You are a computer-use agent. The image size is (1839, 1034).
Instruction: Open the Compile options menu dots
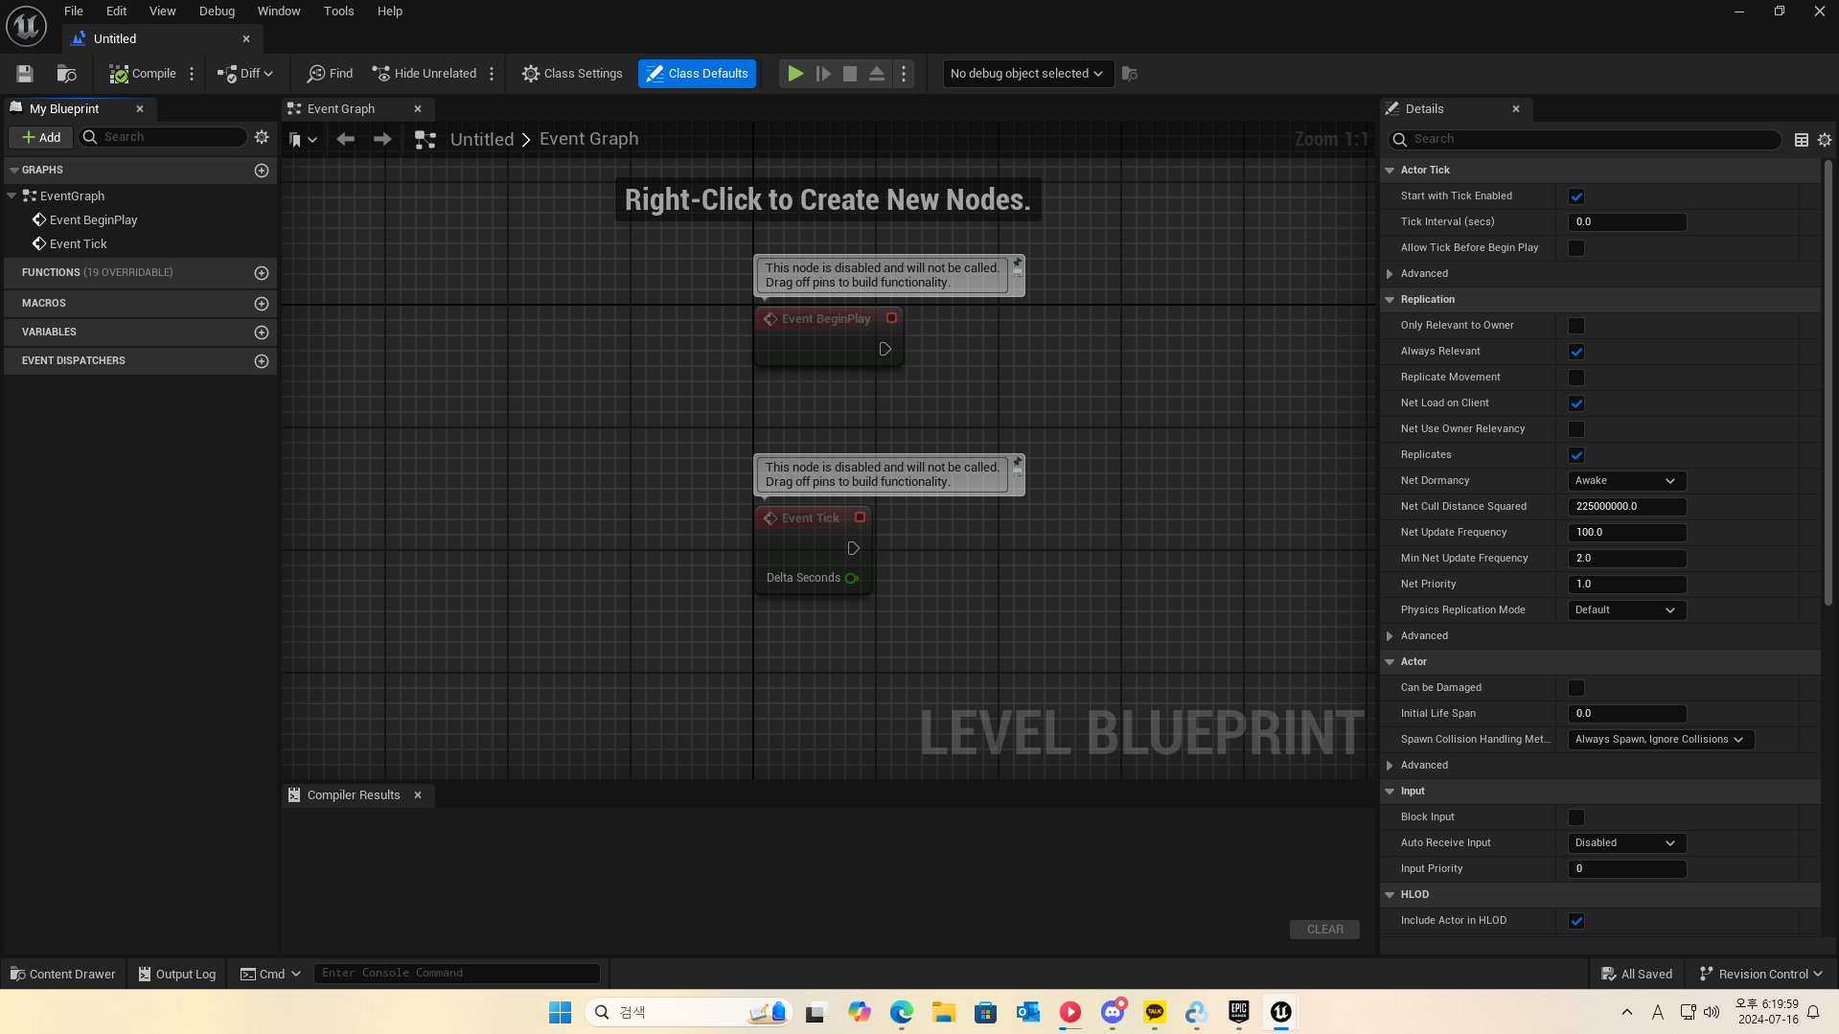click(x=192, y=74)
